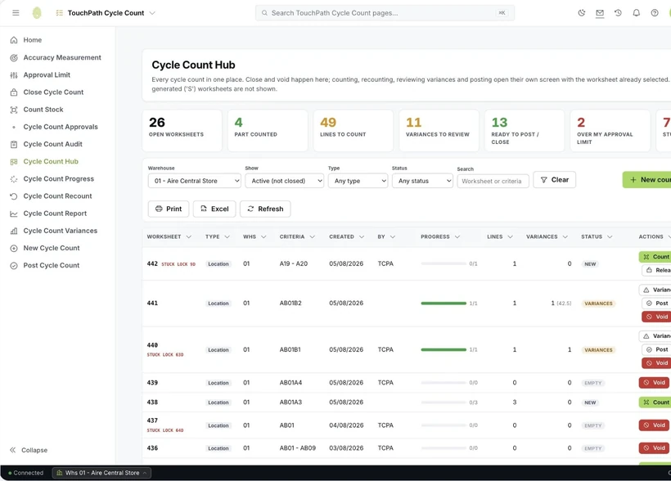Screen dimensions: 671x481
Task: Open the hamburger menu icon
Action: (x=16, y=13)
